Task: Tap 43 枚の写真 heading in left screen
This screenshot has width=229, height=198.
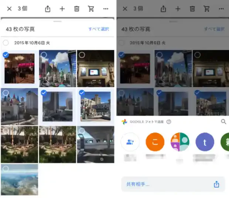Action: (20, 29)
